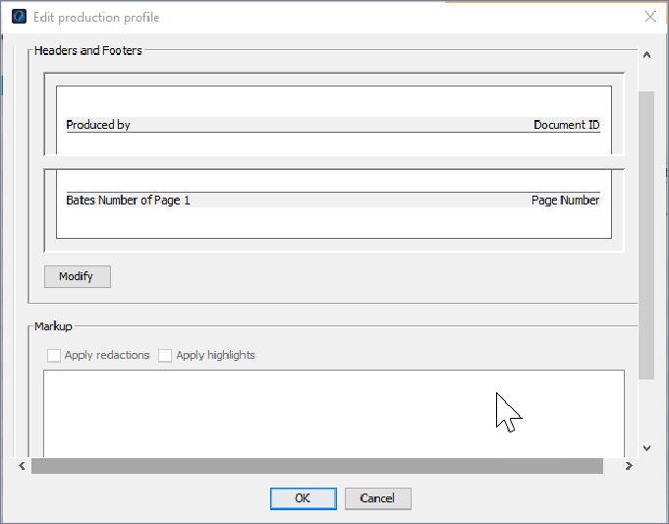The width and height of the screenshot is (669, 524).
Task: Click the vertical scroll up arrow
Action: coord(645,55)
